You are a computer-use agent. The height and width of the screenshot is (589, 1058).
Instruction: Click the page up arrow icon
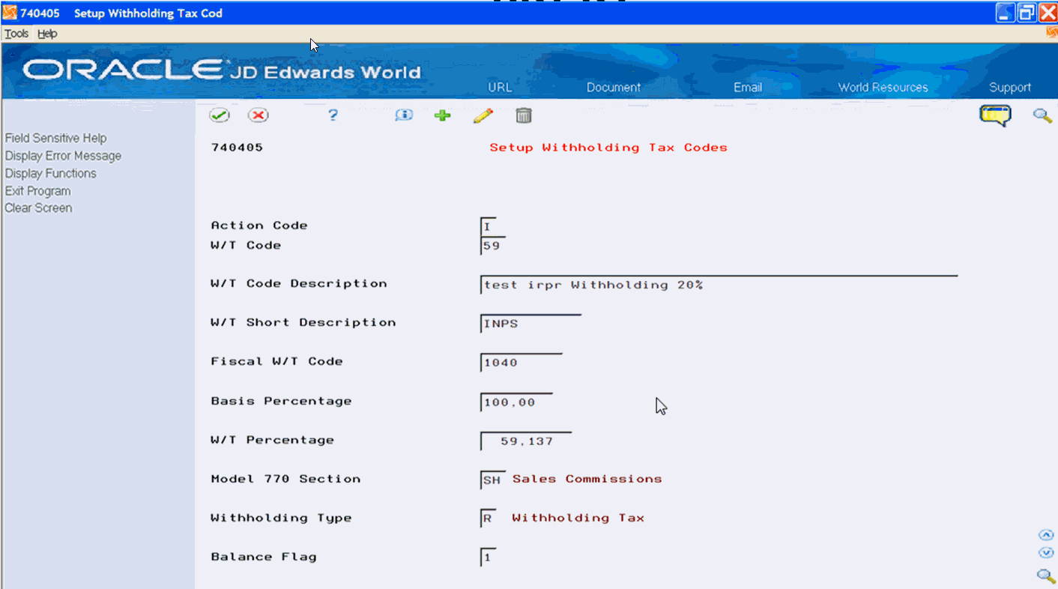tap(1046, 535)
